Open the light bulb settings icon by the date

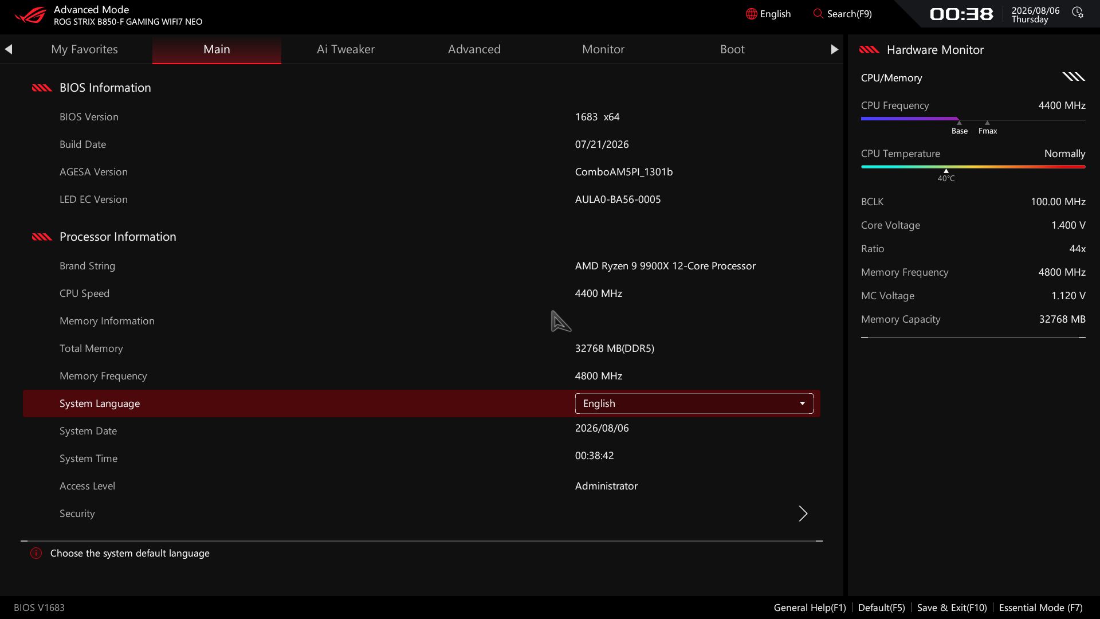[x=1078, y=13]
